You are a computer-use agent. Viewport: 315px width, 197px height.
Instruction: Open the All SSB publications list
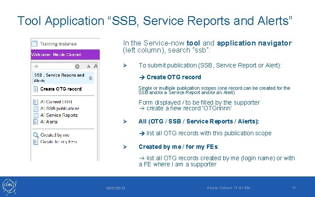click(60, 109)
